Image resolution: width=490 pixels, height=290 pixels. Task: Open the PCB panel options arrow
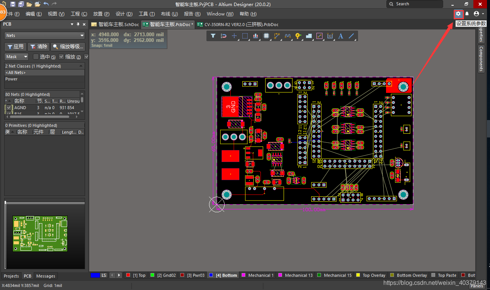tap(72, 24)
